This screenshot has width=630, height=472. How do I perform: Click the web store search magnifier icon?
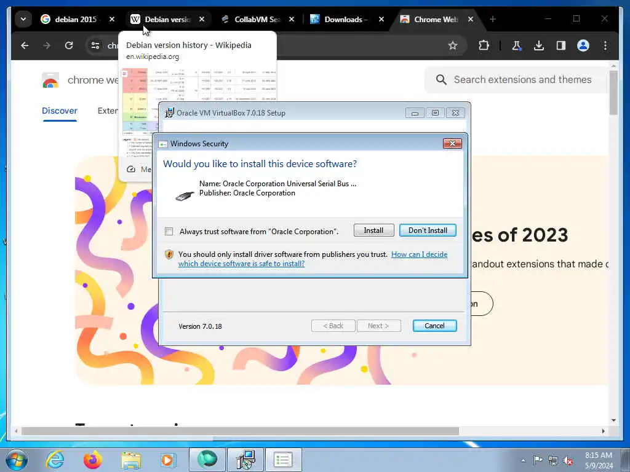tap(441, 80)
